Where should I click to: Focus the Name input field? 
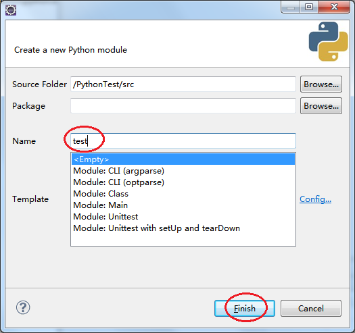(183, 141)
